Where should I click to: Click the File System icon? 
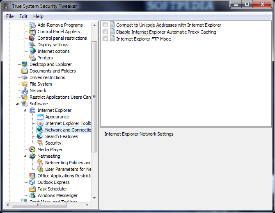(x=24, y=84)
